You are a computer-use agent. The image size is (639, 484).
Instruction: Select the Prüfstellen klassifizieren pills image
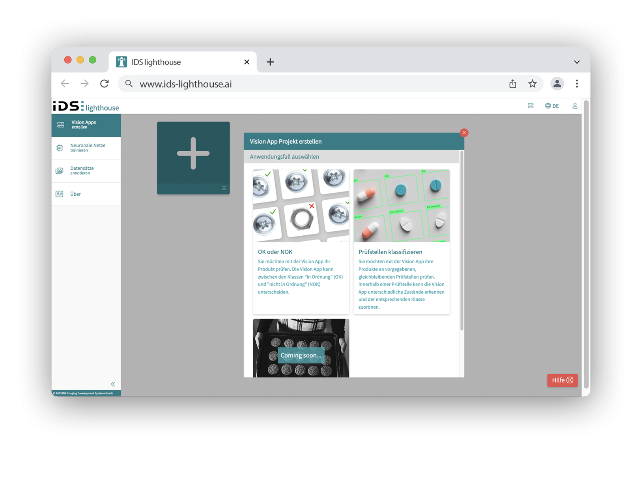(402, 206)
